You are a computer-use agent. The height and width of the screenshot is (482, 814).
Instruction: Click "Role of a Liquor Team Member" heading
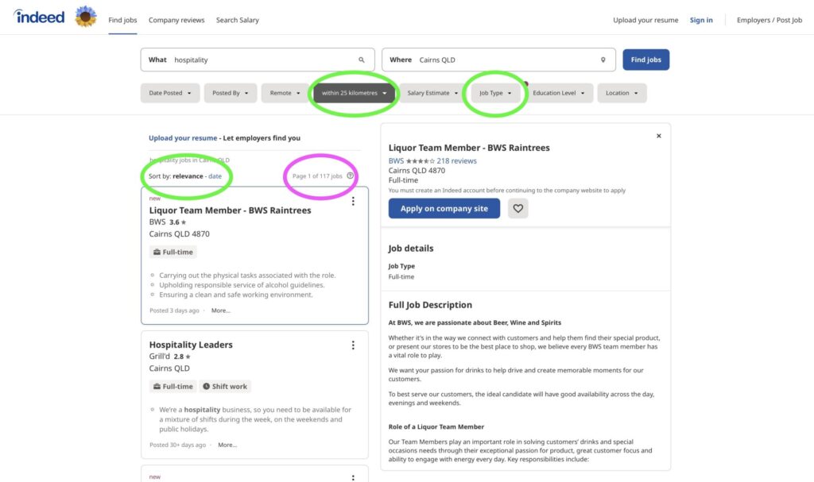(436, 426)
